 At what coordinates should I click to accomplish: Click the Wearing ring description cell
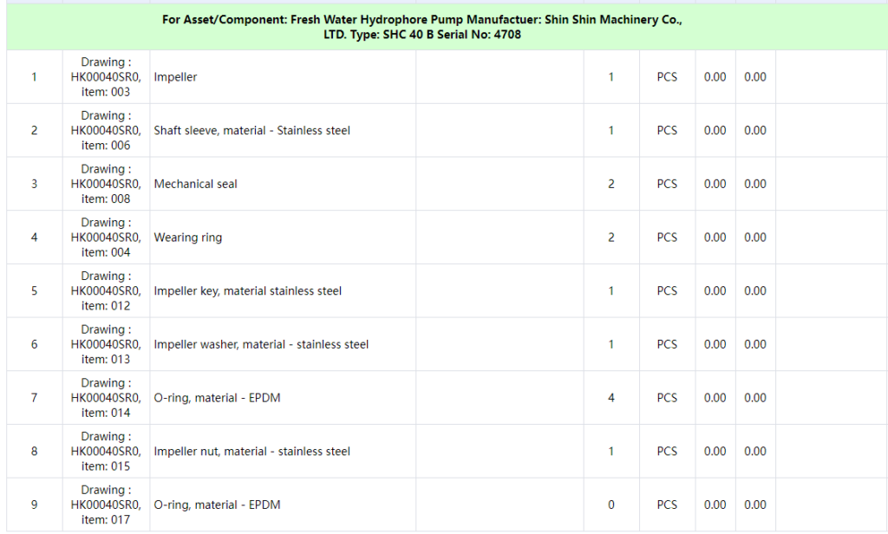[x=188, y=238]
